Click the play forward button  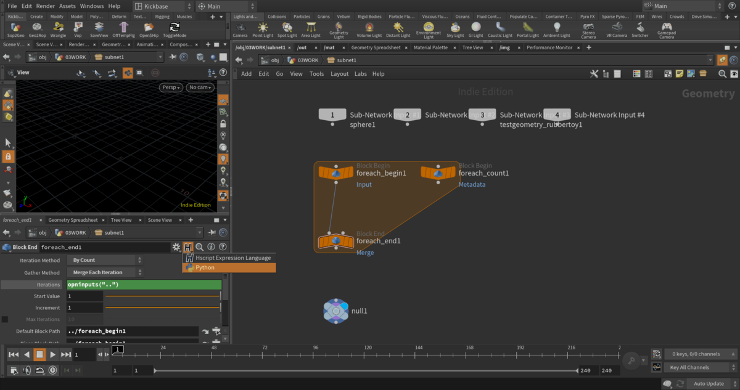point(53,354)
